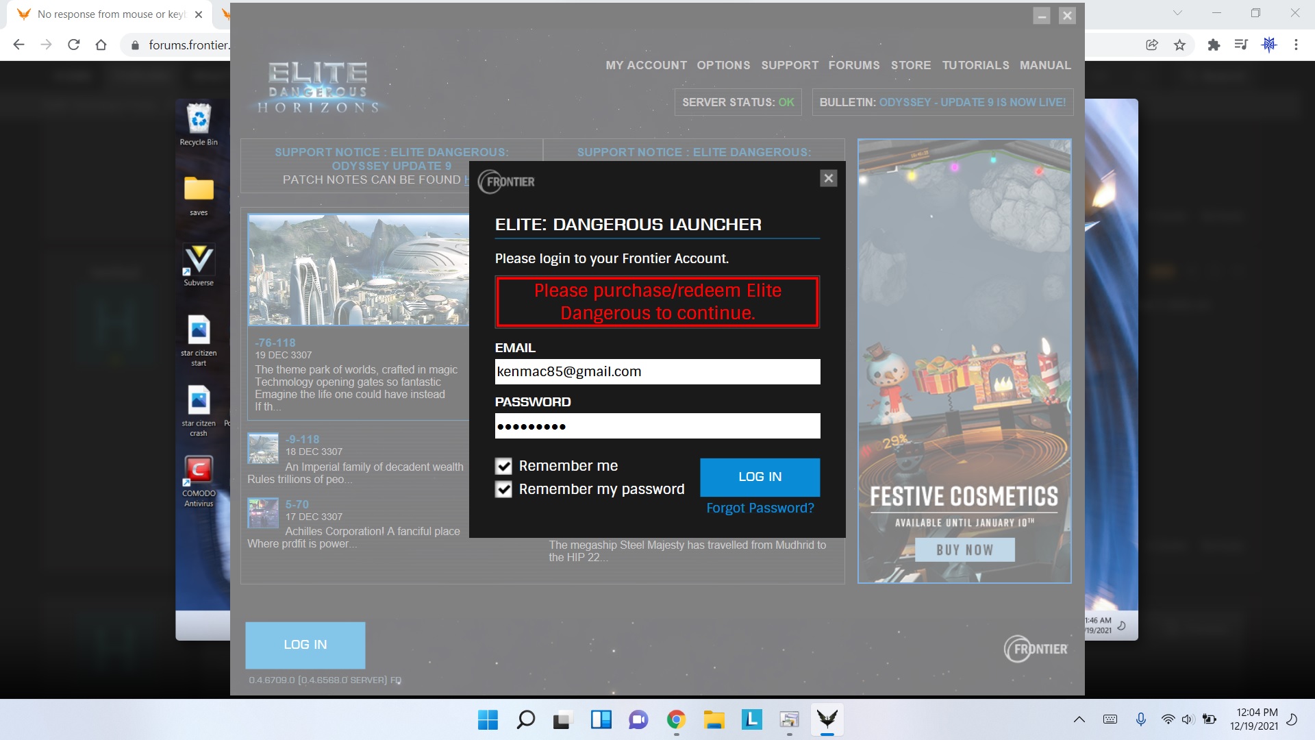Screen dimensions: 1315x740
Task: Close the Frontier login dialog
Action: (828, 178)
